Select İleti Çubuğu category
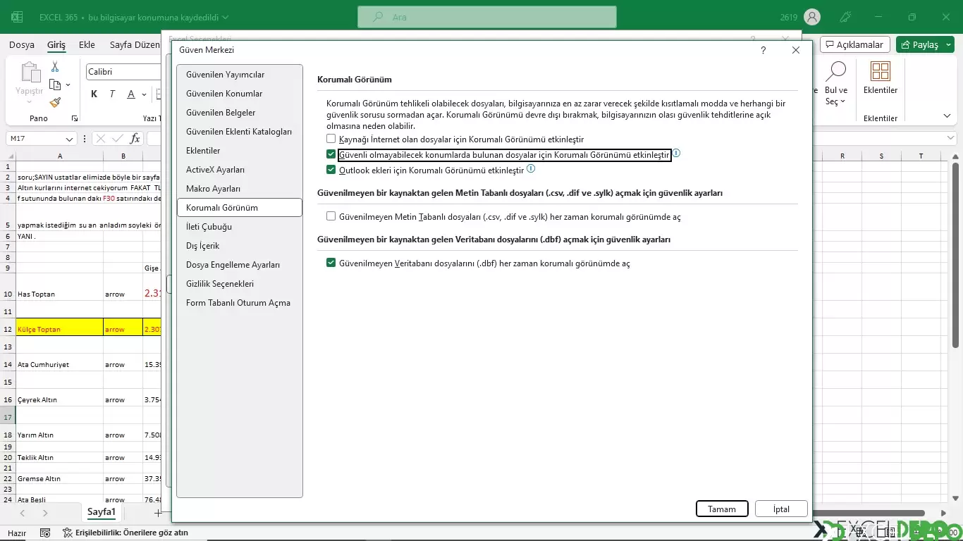 pos(240,227)
